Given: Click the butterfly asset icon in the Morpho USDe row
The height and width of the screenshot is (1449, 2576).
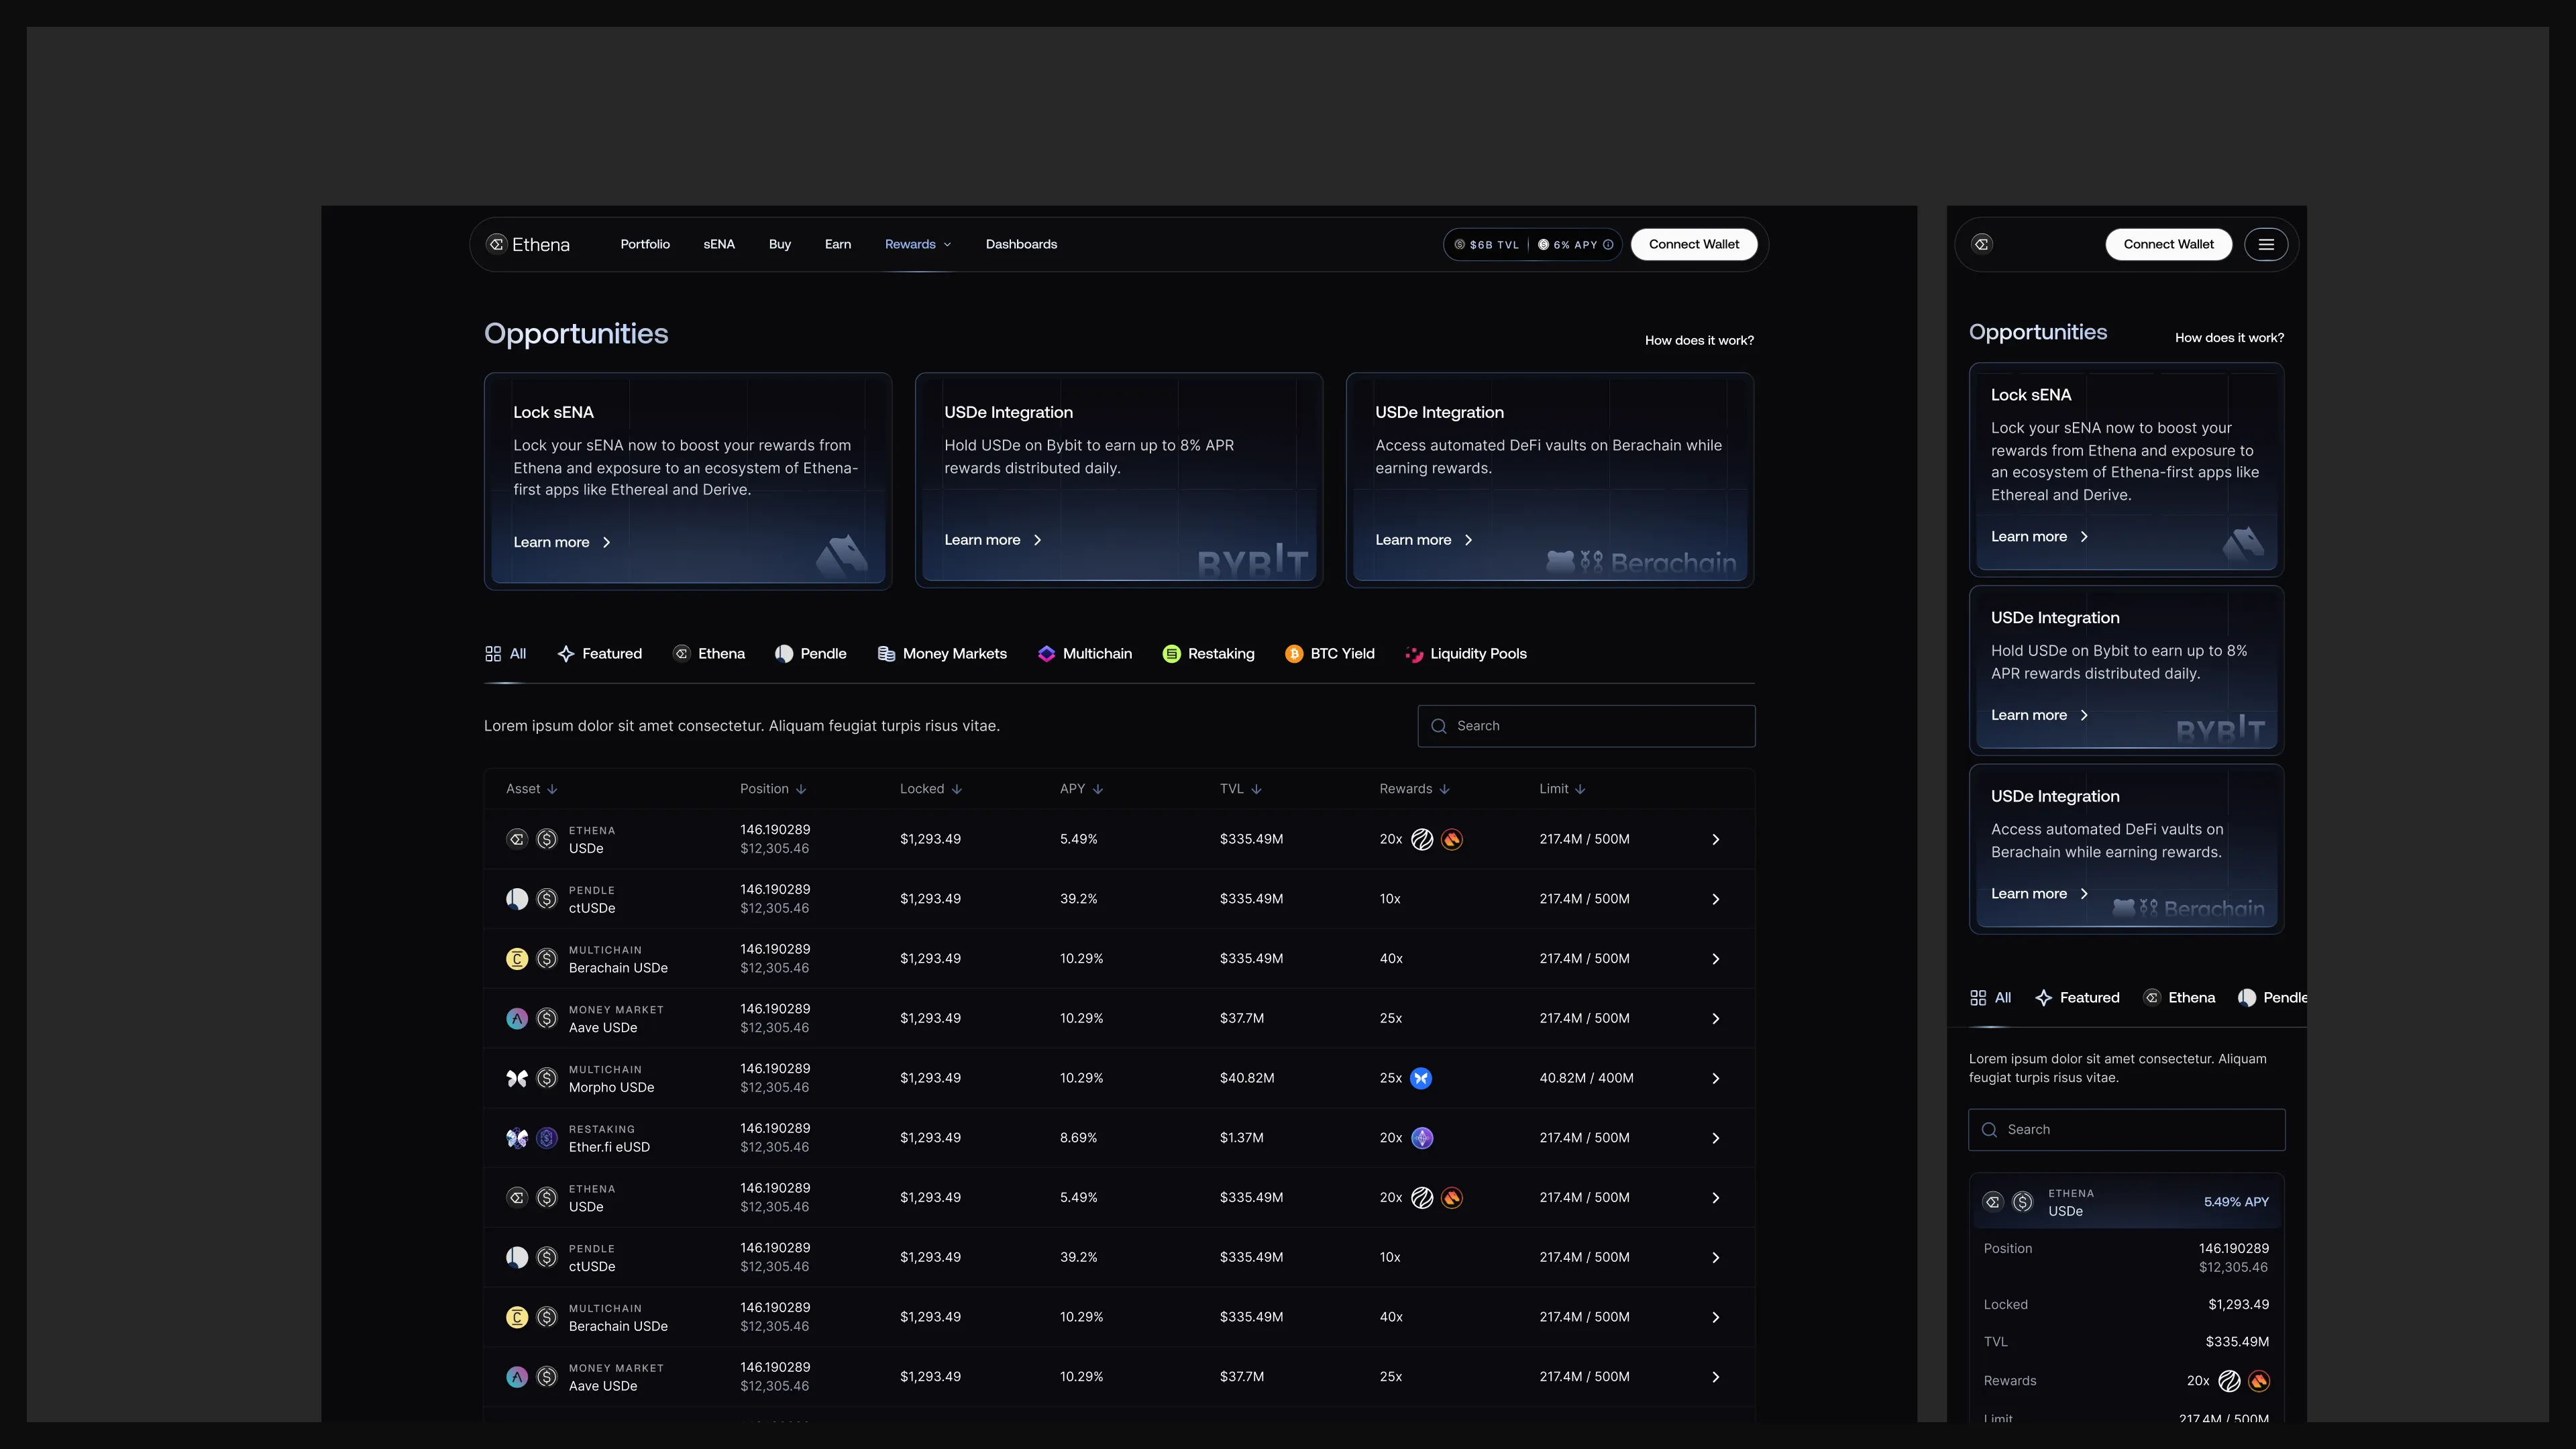Looking at the screenshot, I should 517,1078.
